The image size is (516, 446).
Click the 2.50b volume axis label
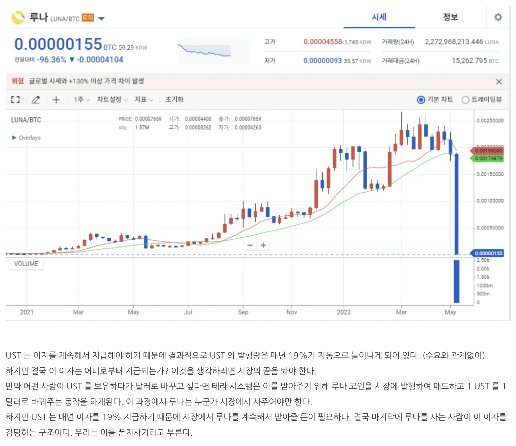pyautogui.click(x=483, y=260)
